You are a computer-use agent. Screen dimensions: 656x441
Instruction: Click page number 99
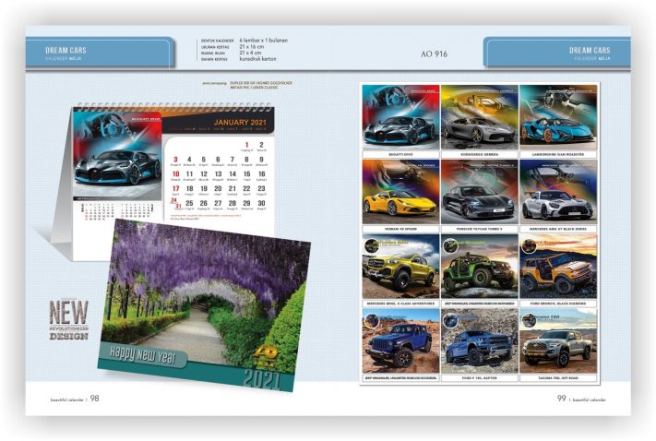click(562, 399)
